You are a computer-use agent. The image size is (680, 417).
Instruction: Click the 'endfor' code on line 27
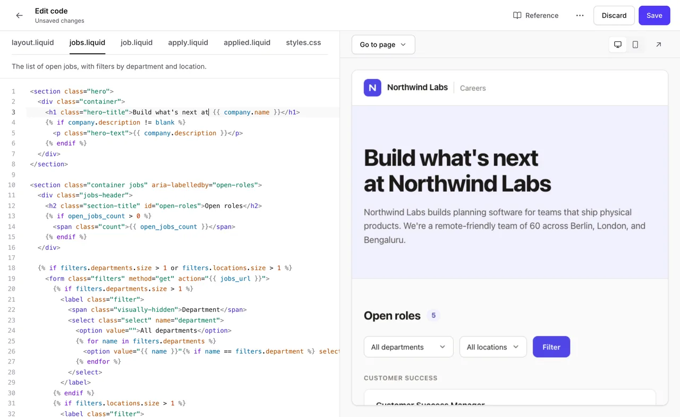pos(98,362)
